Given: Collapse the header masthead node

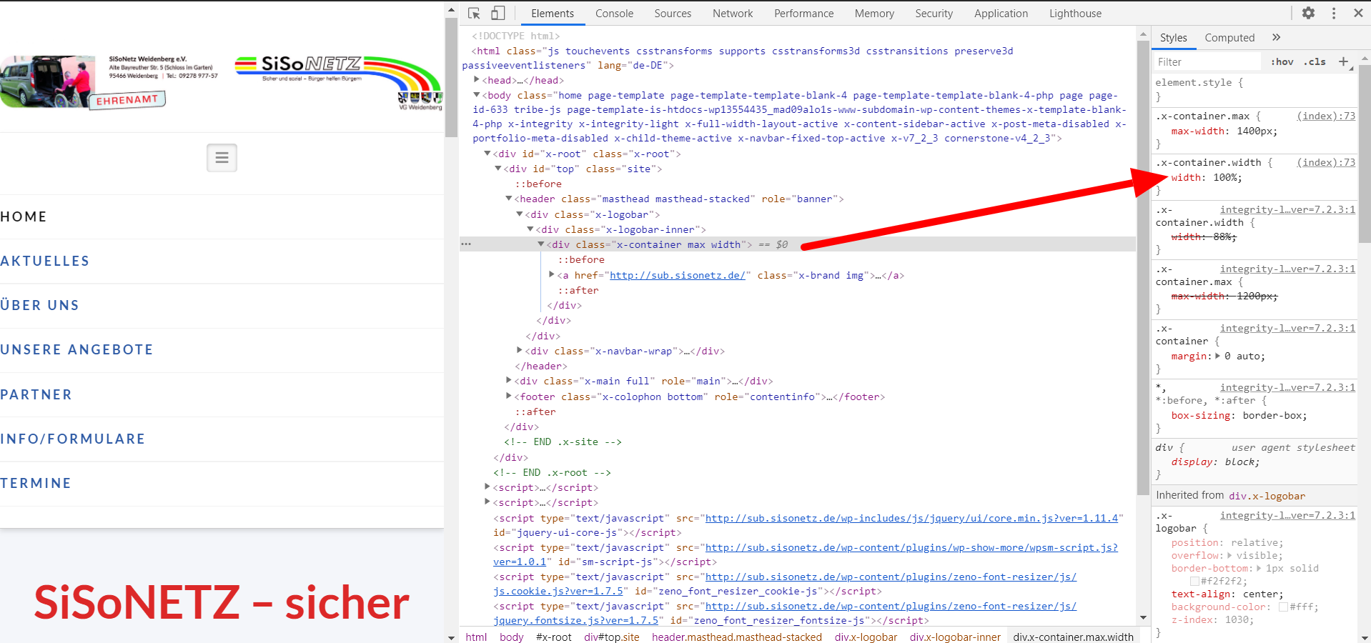Looking at the screenshot, I should (x=508, y=199).
